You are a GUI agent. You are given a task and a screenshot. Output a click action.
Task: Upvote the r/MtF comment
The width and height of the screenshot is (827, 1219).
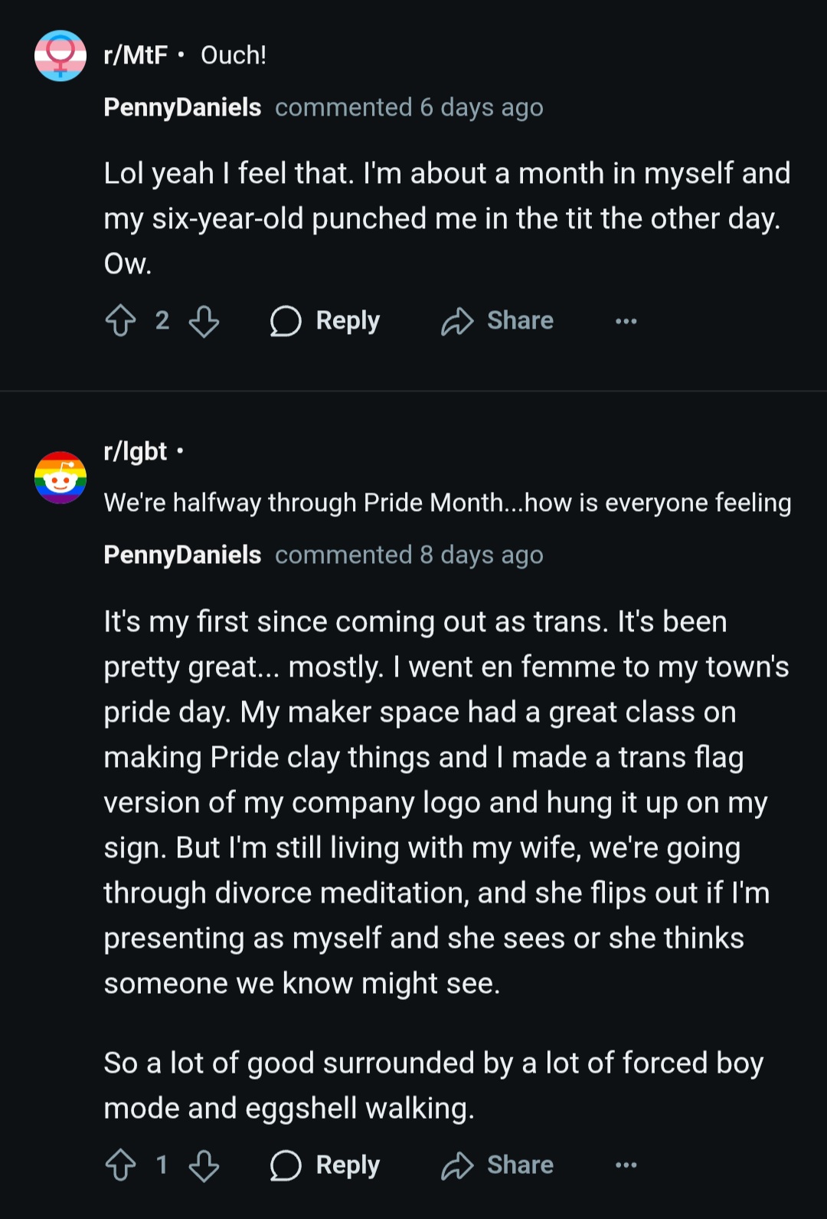pos(120,321)
